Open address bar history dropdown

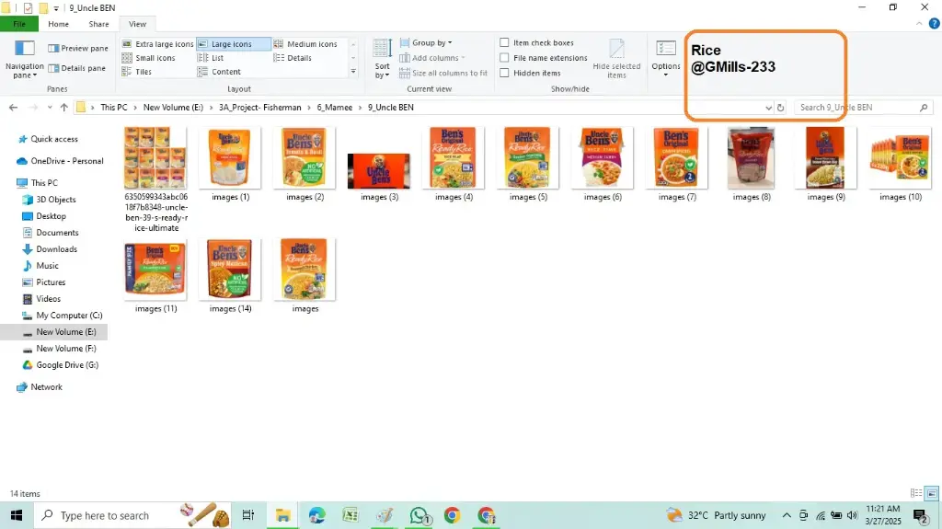[x=768, y=109]
